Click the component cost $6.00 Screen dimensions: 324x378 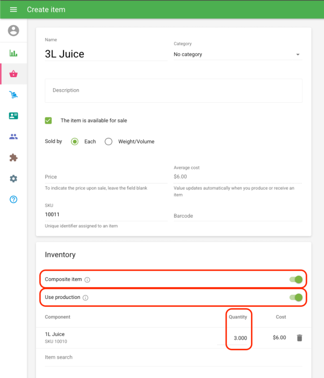pos(279,338)
